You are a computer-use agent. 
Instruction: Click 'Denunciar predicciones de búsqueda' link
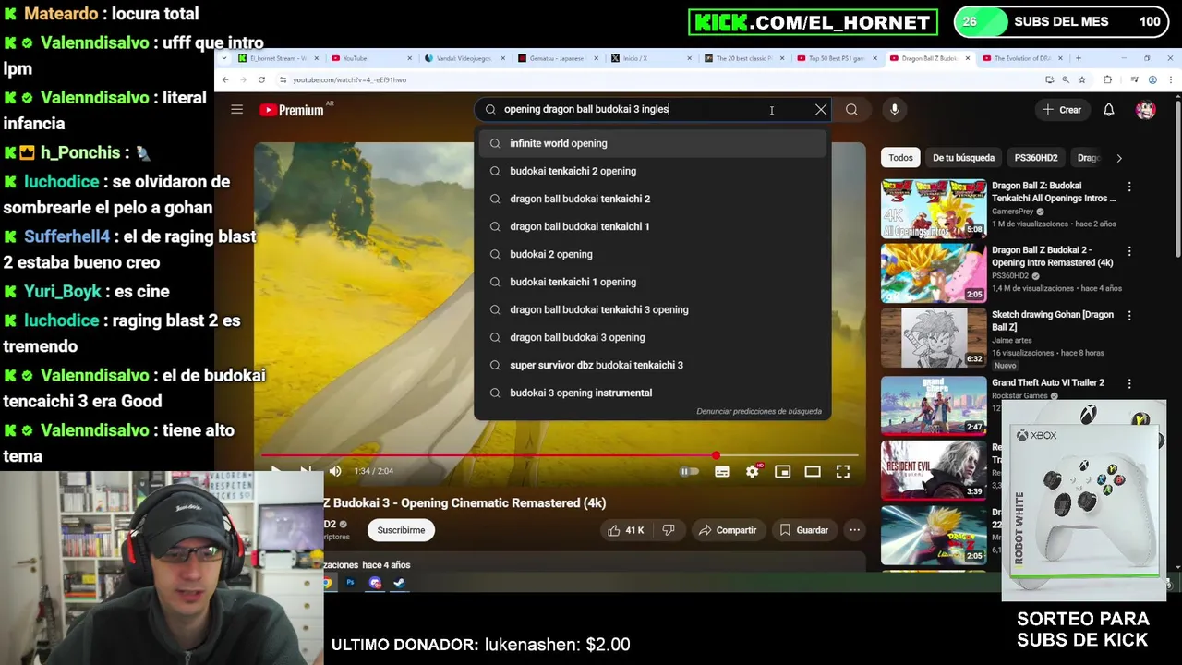(x=759, y=411)
